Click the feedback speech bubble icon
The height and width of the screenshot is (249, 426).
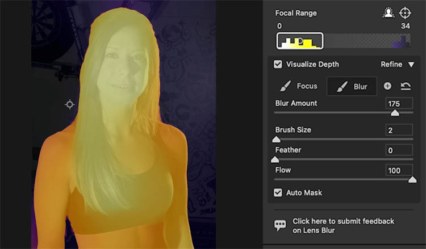tap(280, 225)
